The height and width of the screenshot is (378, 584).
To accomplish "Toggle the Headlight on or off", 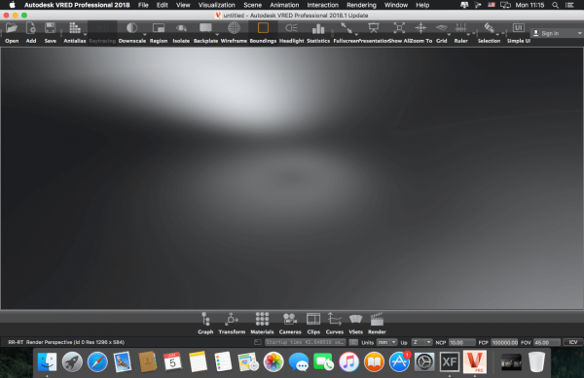I will 291,33.
